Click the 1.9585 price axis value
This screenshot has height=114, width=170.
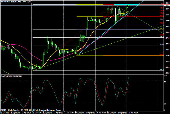click(x=167, y=73)
